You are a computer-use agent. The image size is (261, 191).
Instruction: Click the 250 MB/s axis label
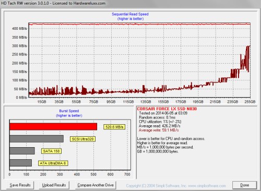[x=19, y=54]
